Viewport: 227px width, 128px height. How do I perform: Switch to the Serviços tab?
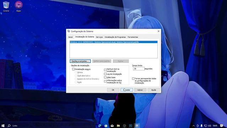(x=99, y=37)
